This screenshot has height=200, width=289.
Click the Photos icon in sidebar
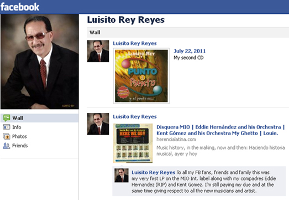pos(6,136)
